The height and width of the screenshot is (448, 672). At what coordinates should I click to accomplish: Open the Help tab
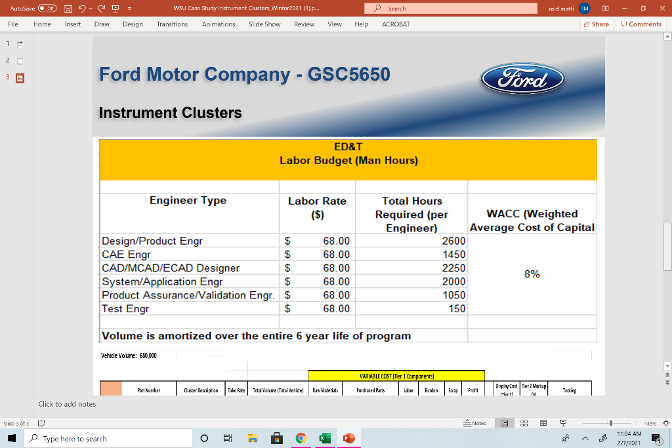[x=362, y=24]
